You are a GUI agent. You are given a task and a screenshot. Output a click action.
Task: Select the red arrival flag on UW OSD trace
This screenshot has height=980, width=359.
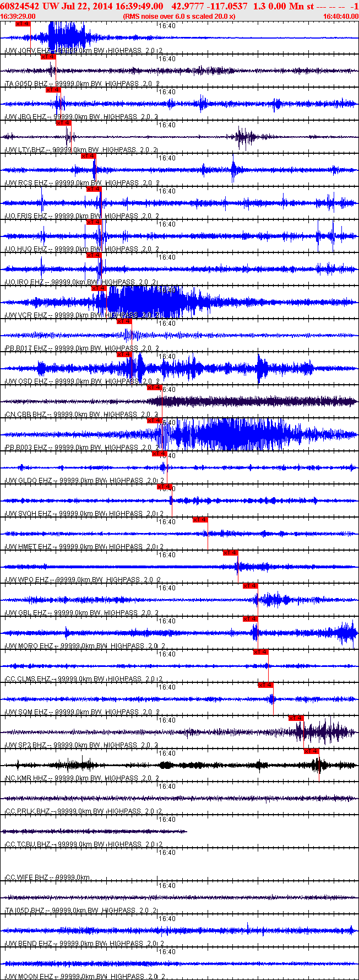tap(124, 354)
